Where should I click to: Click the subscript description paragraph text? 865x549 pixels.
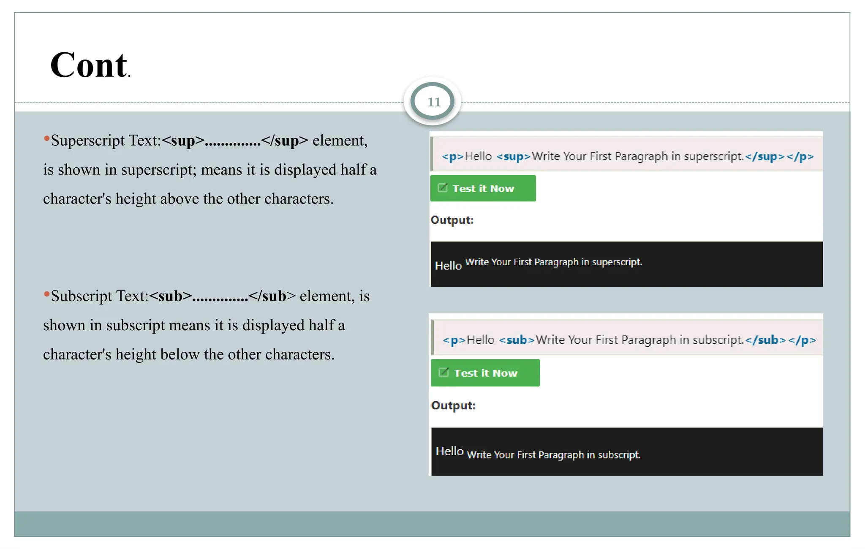[x=193, y=326]
